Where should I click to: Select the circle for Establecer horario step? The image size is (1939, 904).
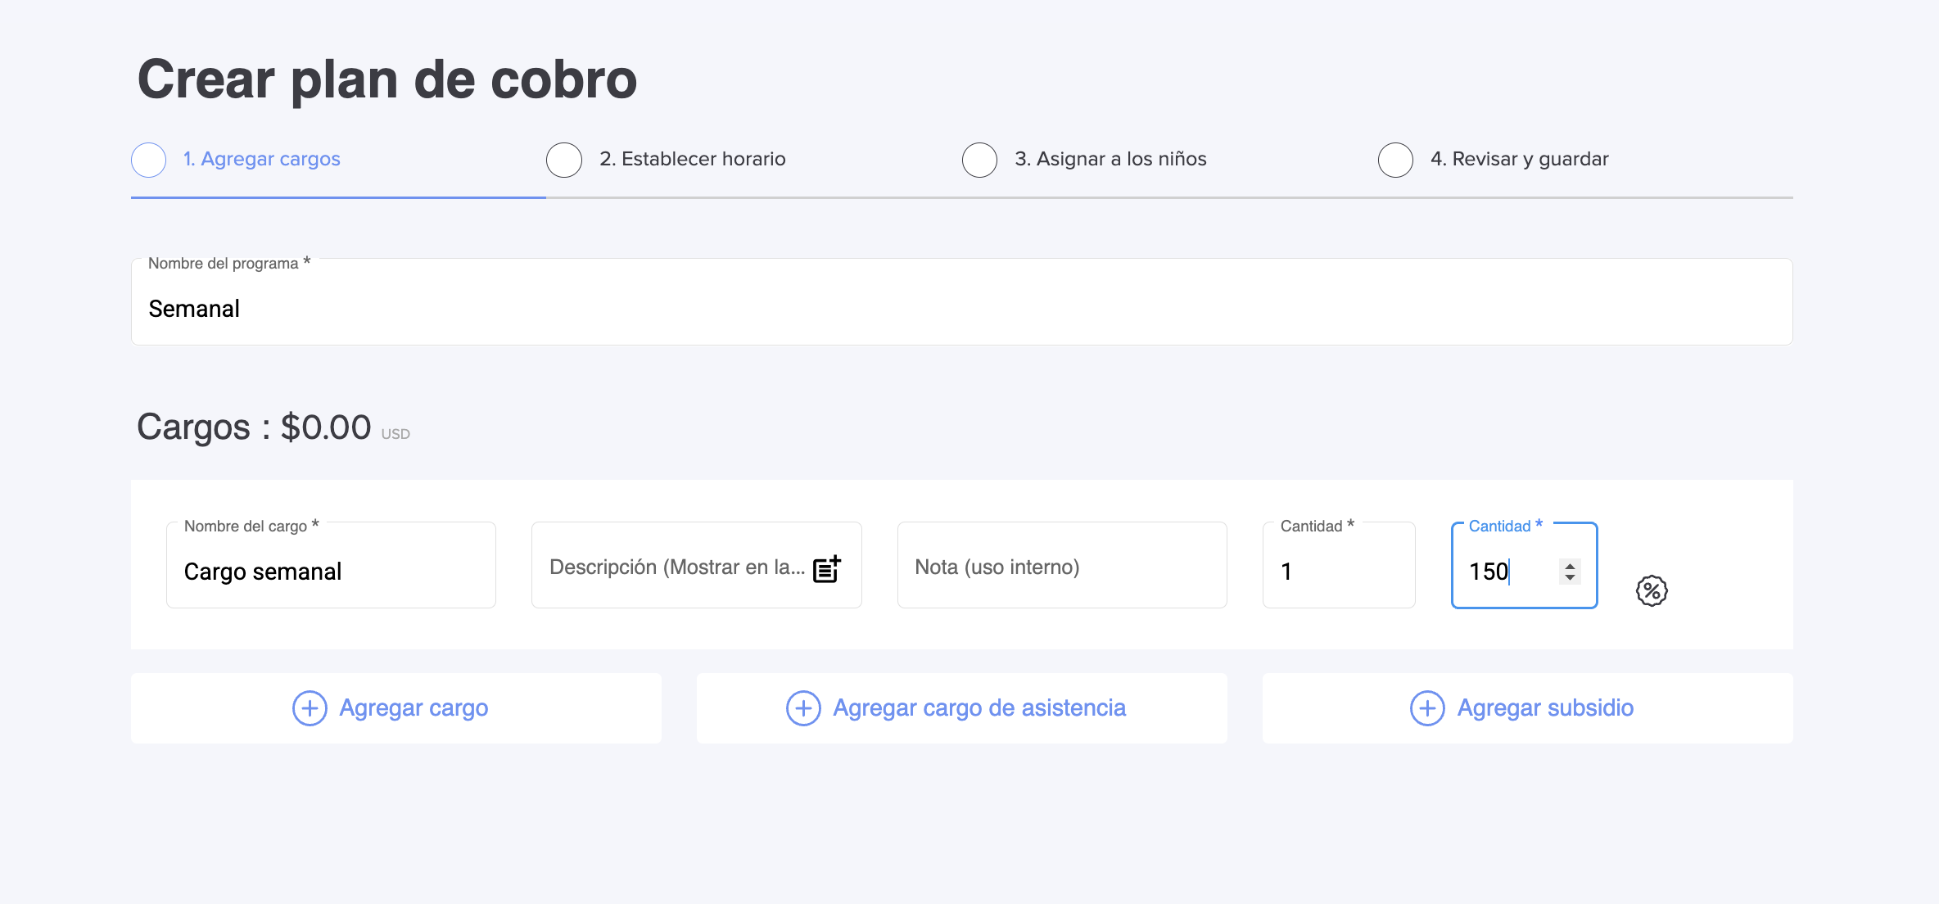click(x=564, y=160)
